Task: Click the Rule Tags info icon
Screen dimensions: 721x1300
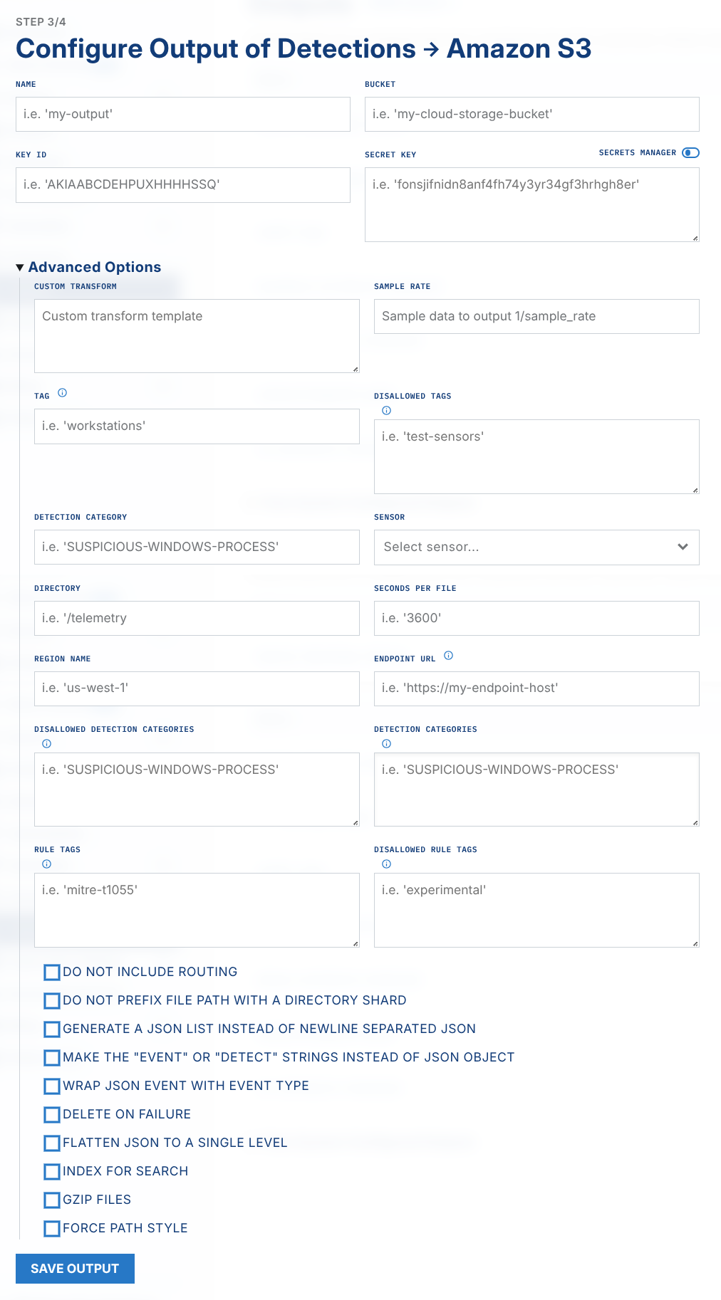Action: pos(46,864)
